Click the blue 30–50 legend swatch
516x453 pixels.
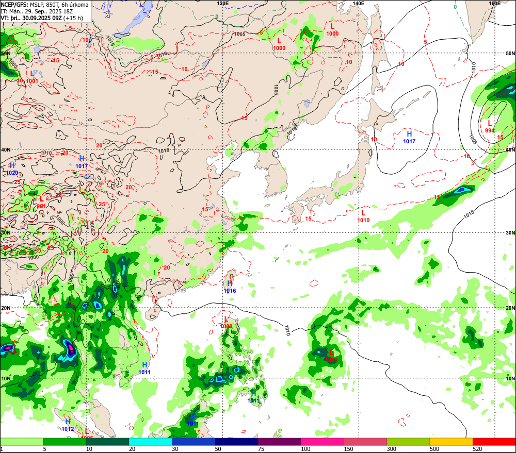pyautogui.click(x=193, y=442)
